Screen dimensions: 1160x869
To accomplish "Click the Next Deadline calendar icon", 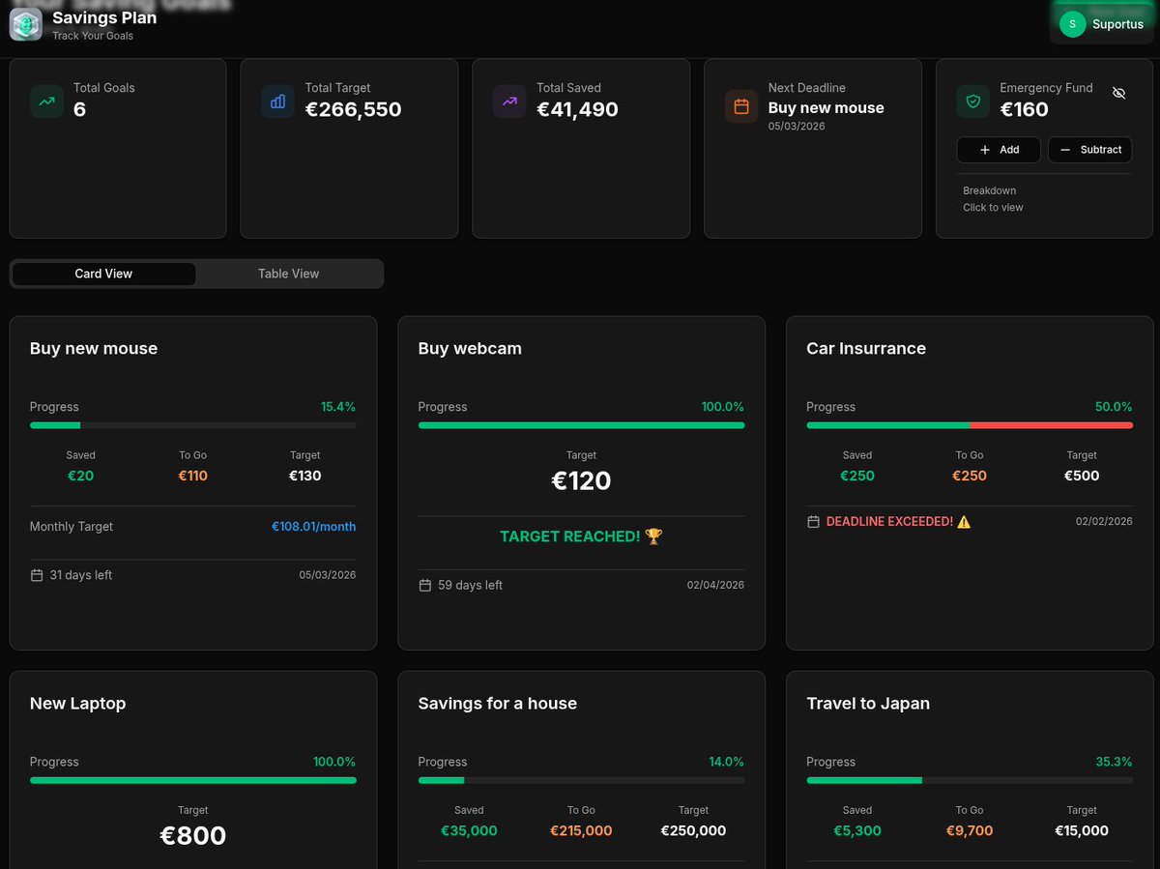I will pyautogui.click(x=741, y=106).
